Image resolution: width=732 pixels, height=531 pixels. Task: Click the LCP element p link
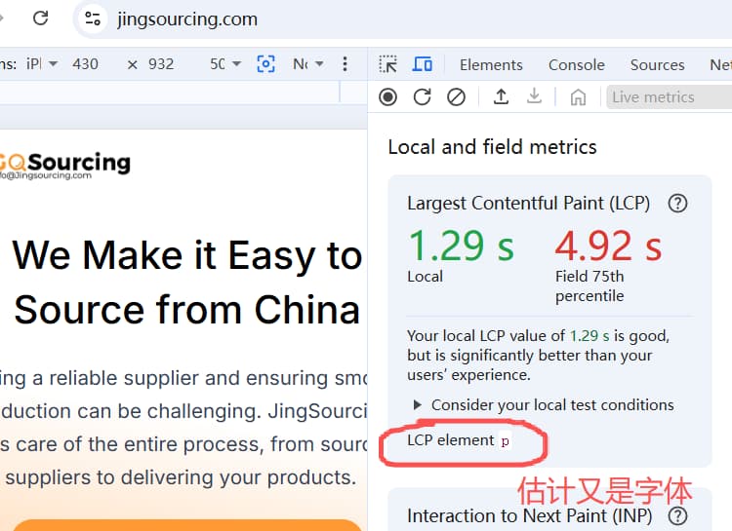(x=506, y=441)
